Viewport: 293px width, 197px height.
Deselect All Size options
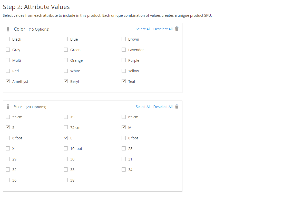[163, 107]
